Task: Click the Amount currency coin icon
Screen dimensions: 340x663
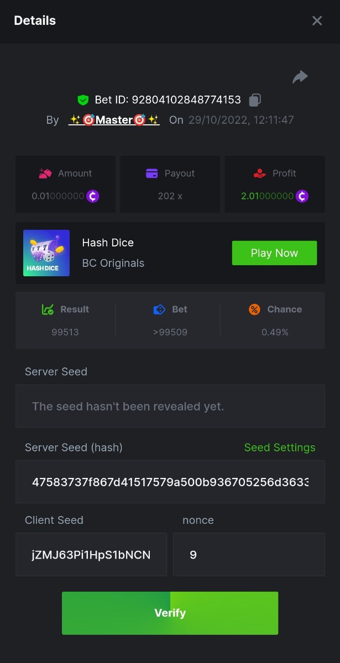Action: coord(93,196)
